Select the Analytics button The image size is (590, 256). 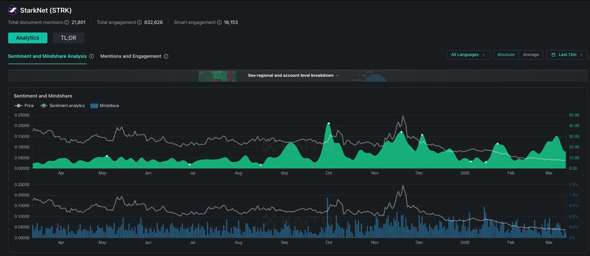pos(28,38)
